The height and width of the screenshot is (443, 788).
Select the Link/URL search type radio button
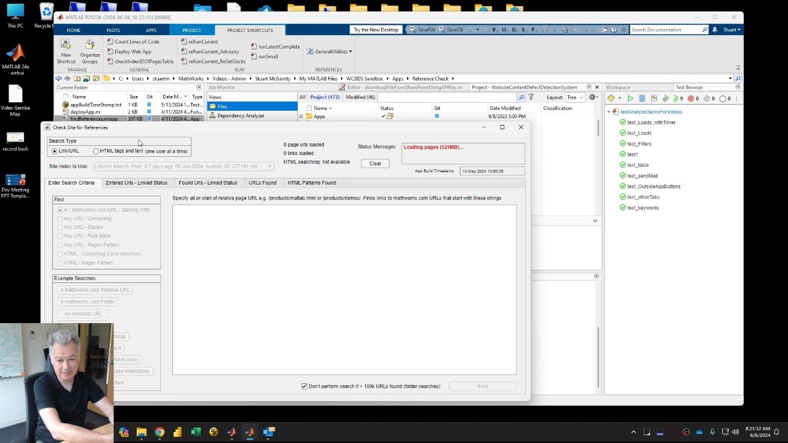click(x=55, y=151)
